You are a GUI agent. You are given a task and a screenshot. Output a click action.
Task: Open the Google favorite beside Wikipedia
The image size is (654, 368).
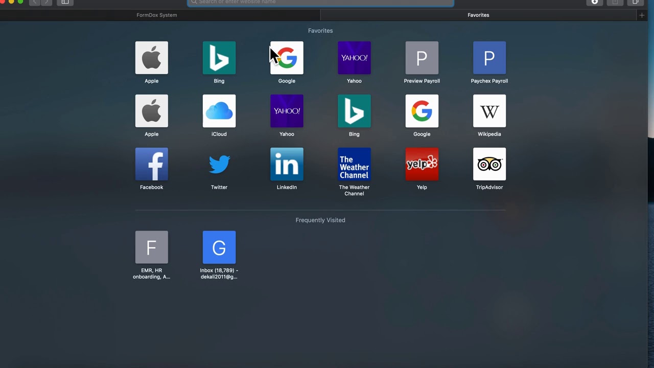pyautogui.click(x=422, y=111)
